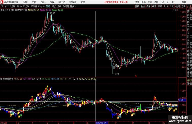The height and width of the screenshot is (124, 192).
Task: Open the 问小达 menu
Action: pyautogui.click(x=62, y=2)
